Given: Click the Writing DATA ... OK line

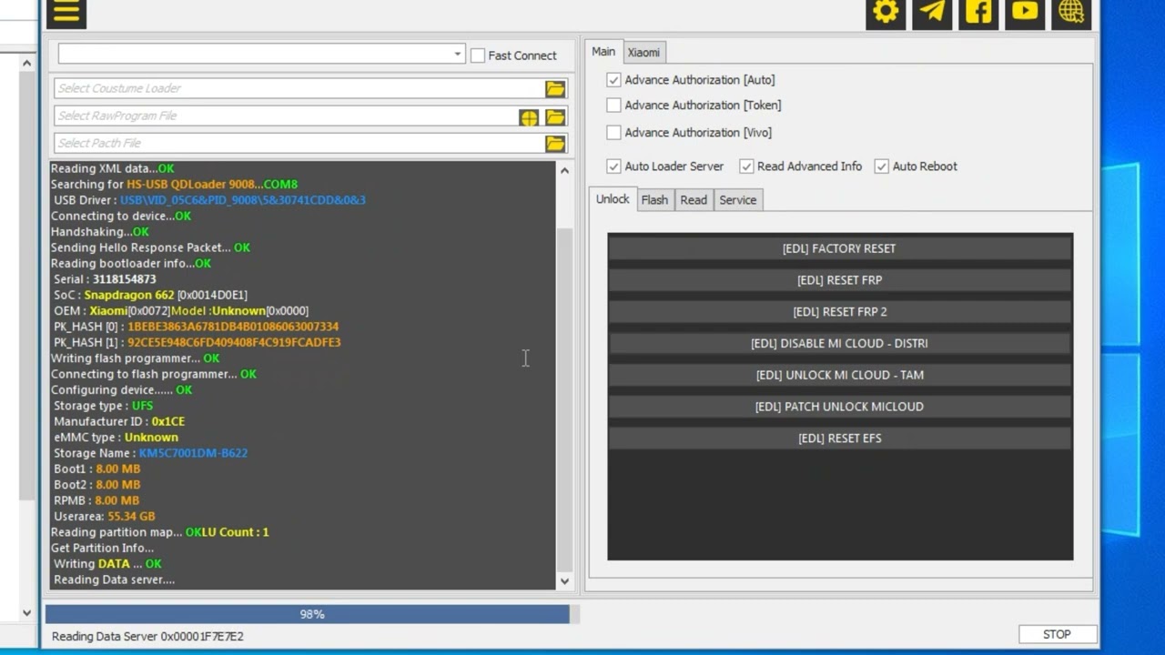Looking at the screenshot, I should 107,564.
